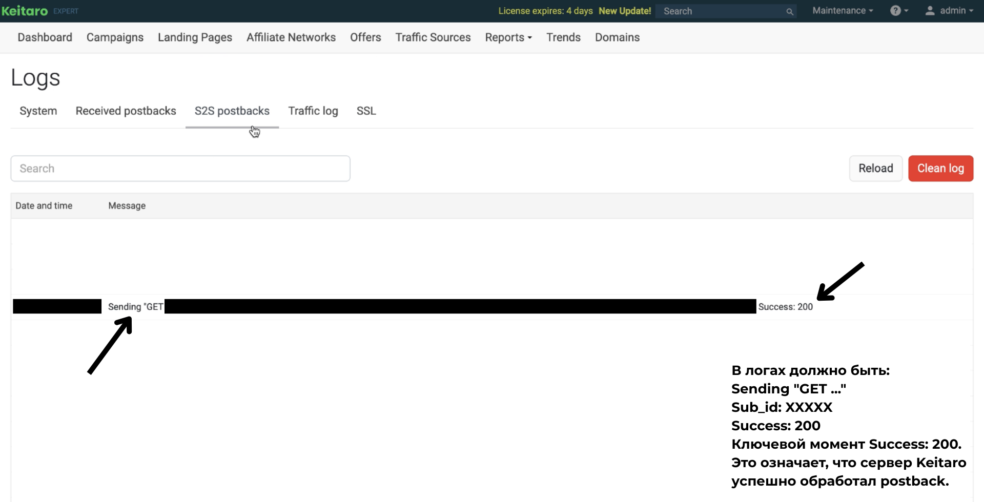Switch to the Traffic log tab
Viewport: 984px width, 502px height.
click(313, 111)
